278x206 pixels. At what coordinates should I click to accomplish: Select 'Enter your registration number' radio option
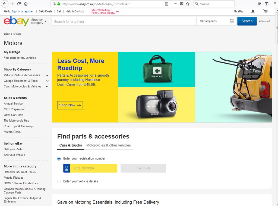(59, 159)
